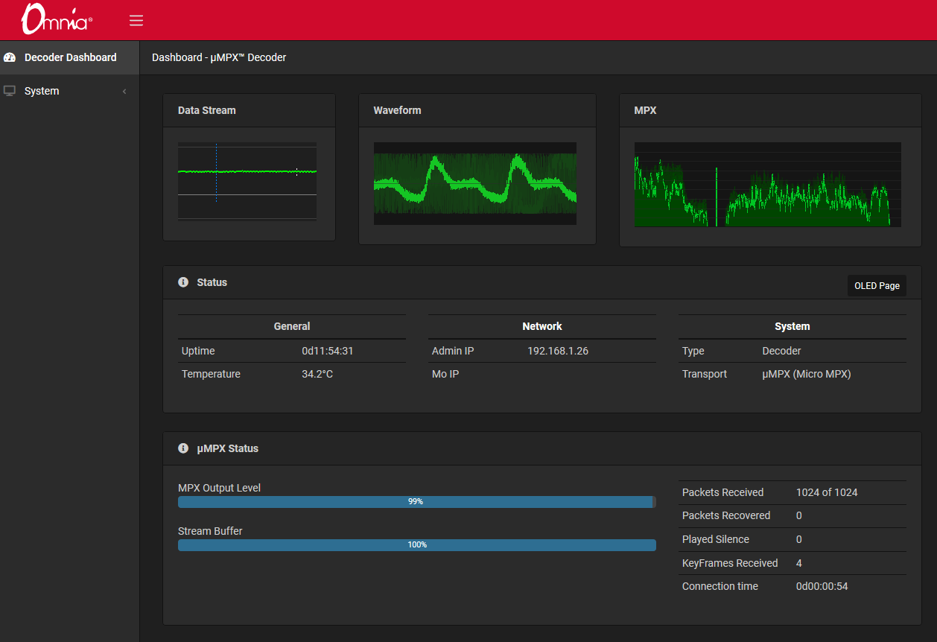Click the Decoder Dashboard gauge icon
The image size is (937, 642).
click(10, 57)
